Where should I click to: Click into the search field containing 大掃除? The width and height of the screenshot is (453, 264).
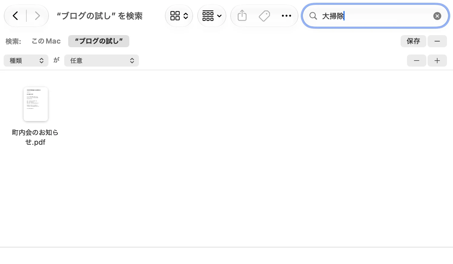coord(375,16)
